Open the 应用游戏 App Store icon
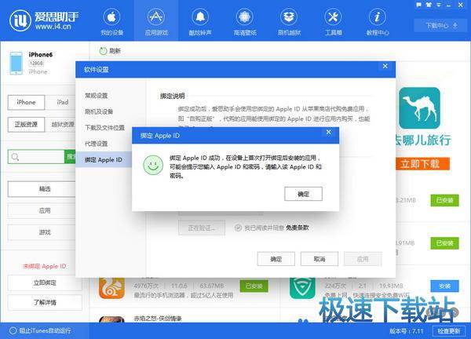This screenshot has height=339, width=471. click(x=156, y=16)
